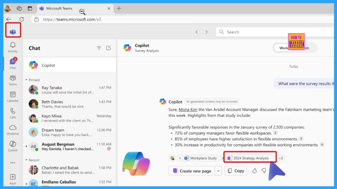Open Chat in the left rail
337x189 pixels.
coord(13,63)
